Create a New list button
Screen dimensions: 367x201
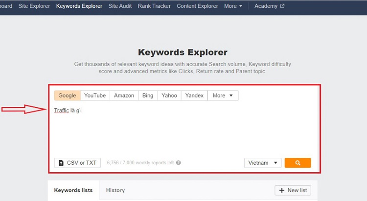tap(293, 190)
